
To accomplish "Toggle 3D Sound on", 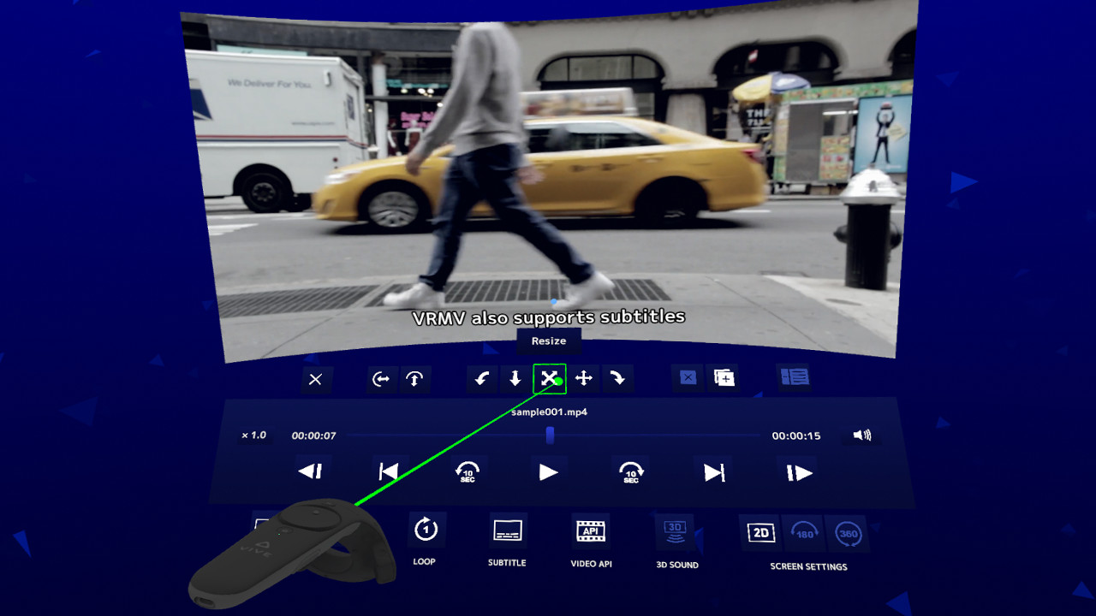I will click(676, 530).
